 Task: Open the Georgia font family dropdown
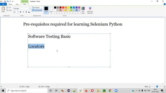29,9
